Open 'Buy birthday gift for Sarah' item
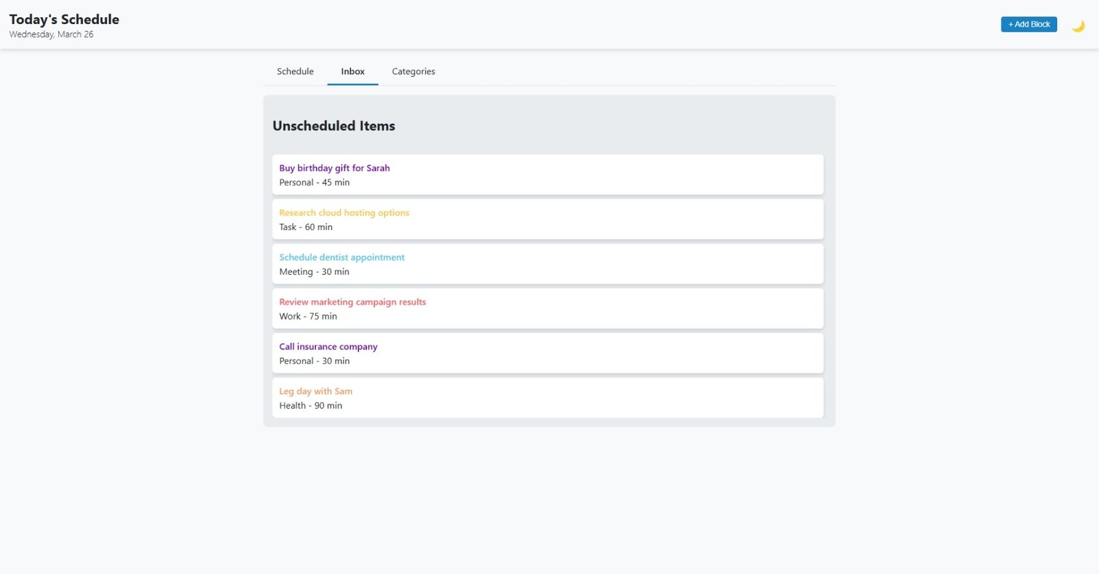 point(334,168)
